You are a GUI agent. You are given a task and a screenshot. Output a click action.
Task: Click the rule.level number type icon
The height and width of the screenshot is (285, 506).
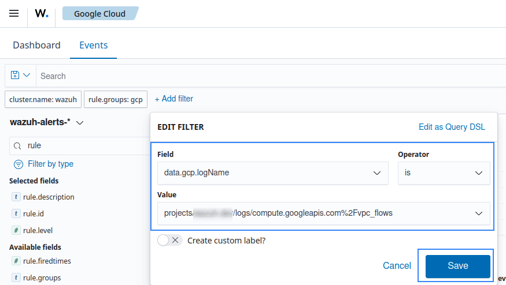(16, 230)
